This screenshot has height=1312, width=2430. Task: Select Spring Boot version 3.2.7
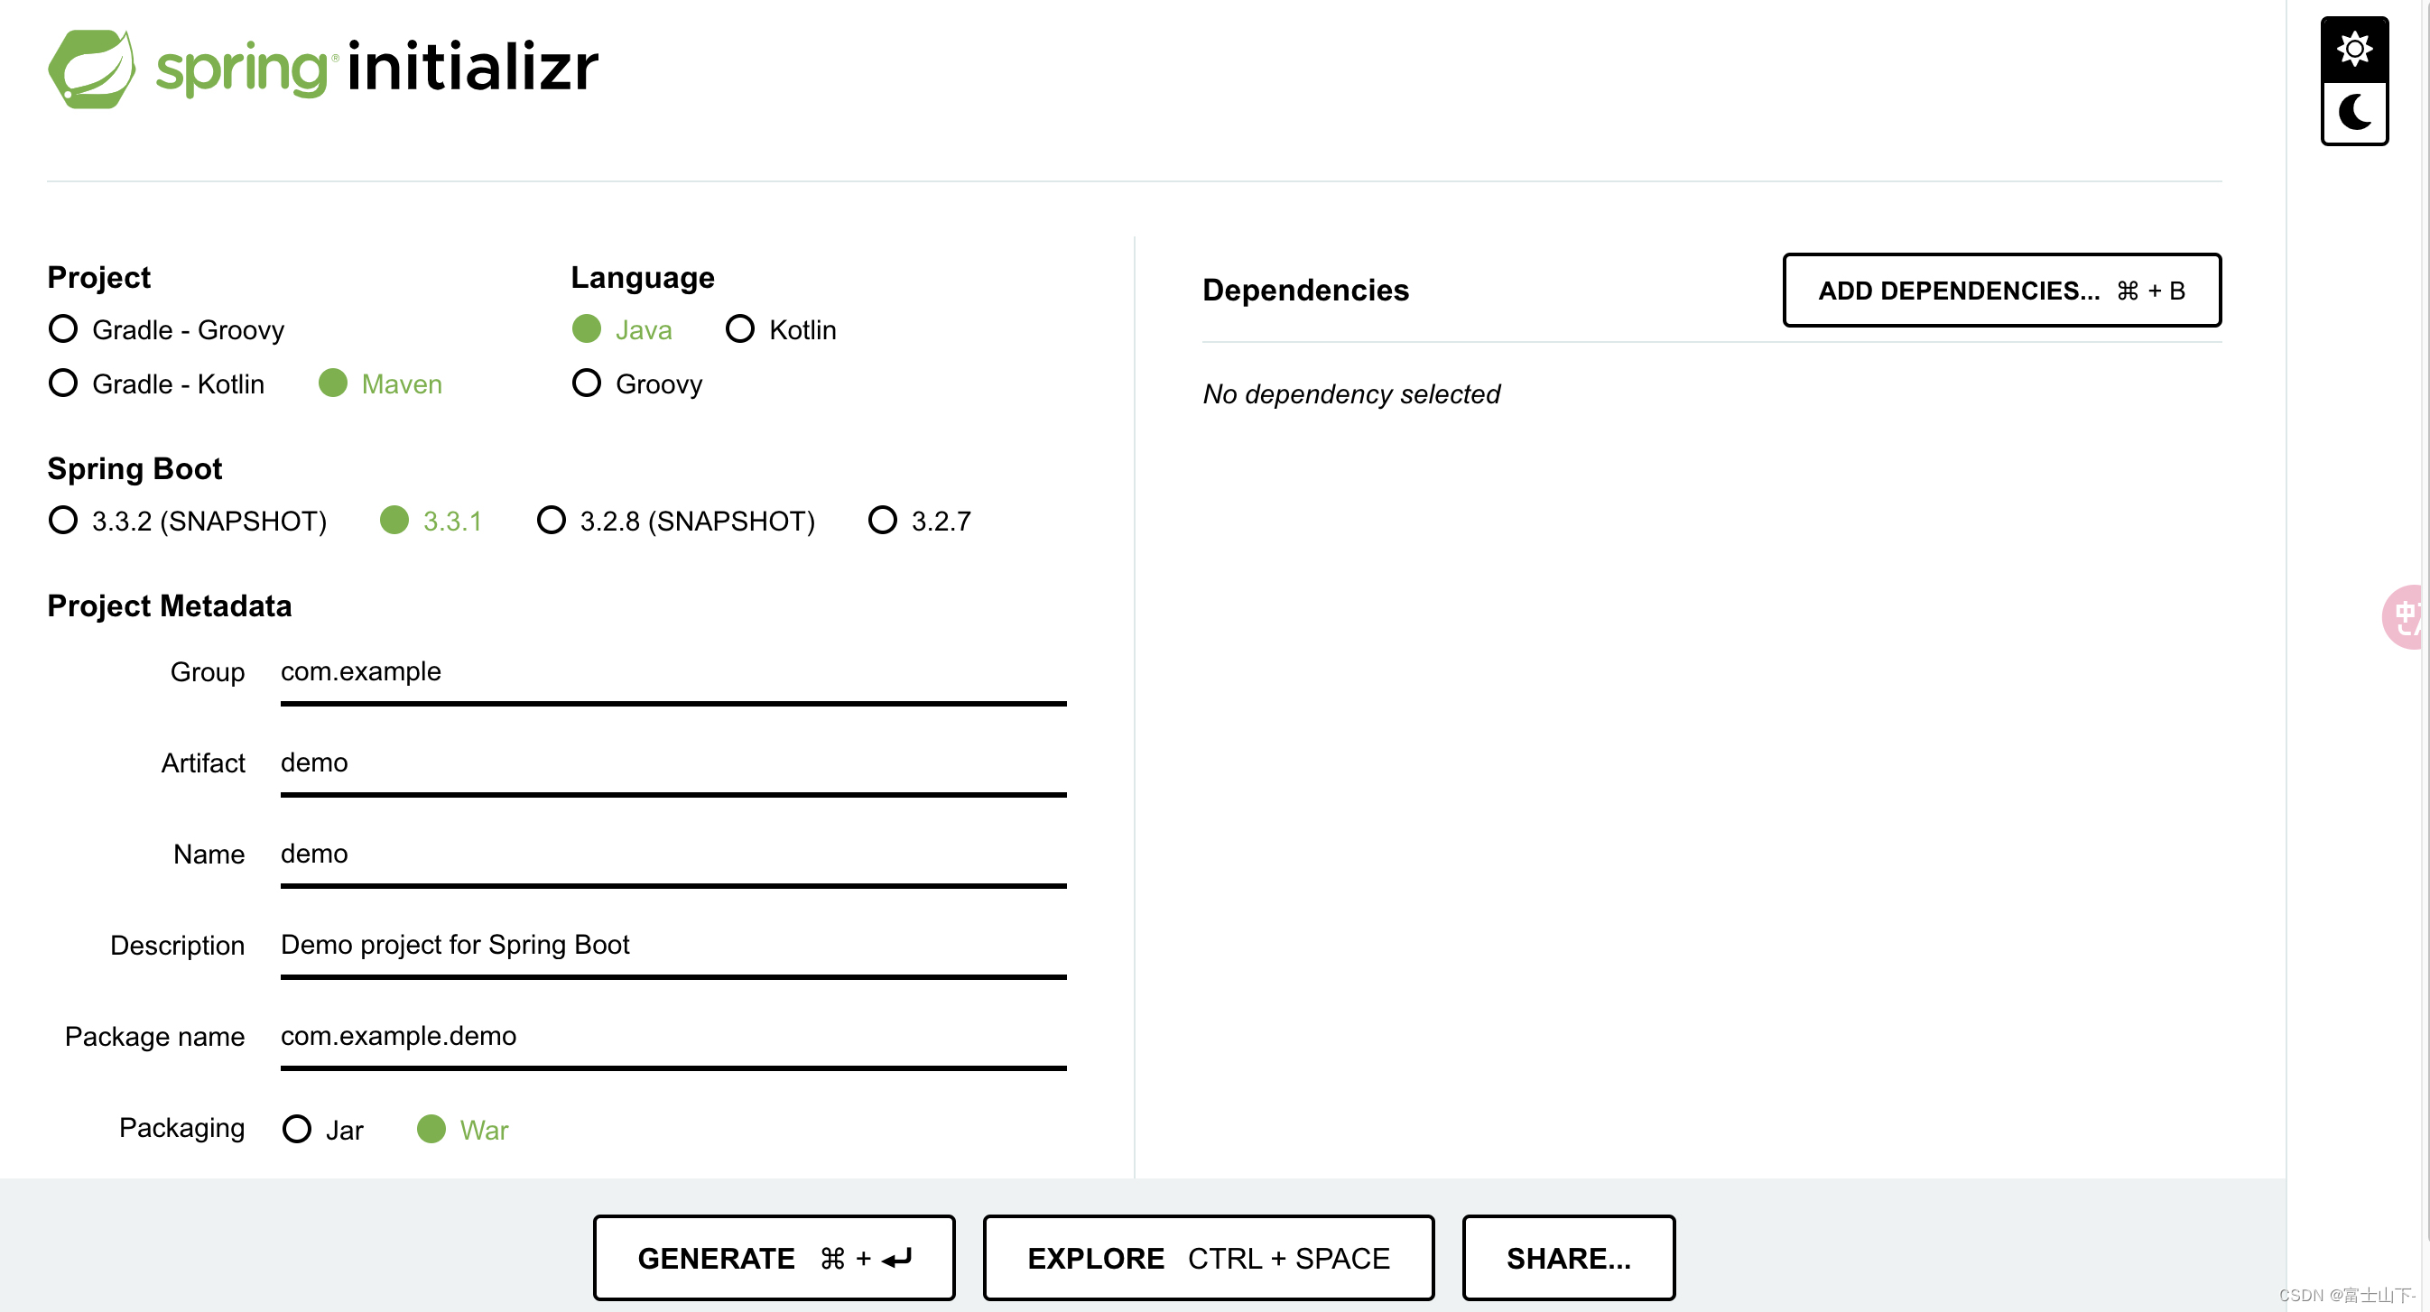882,520
